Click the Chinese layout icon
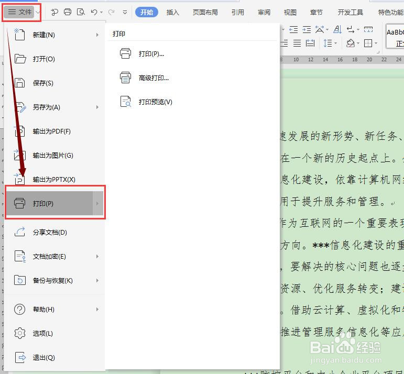 320,30
